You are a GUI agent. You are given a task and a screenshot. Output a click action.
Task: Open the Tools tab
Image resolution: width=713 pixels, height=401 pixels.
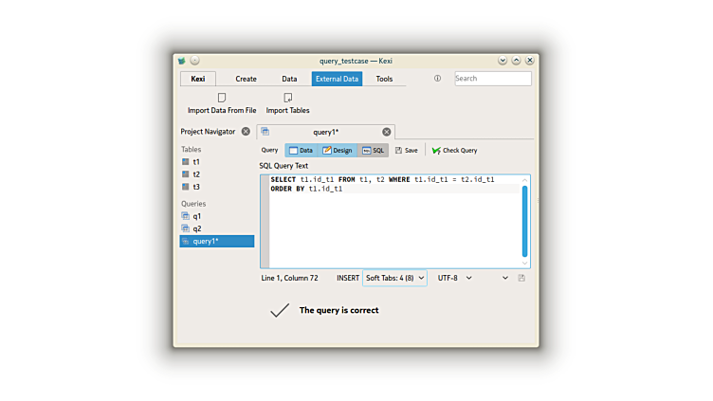384,79
